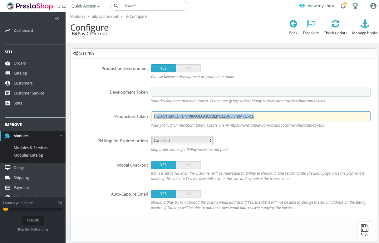379x243 pixels.
Task: Click the Check update refresh icon
Action: 335,24
